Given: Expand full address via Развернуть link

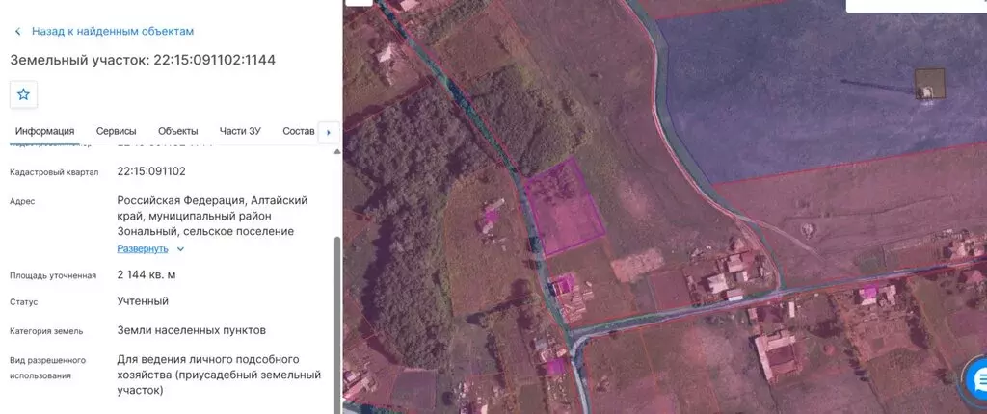Looking at the screenshot, I should (143, 248).
